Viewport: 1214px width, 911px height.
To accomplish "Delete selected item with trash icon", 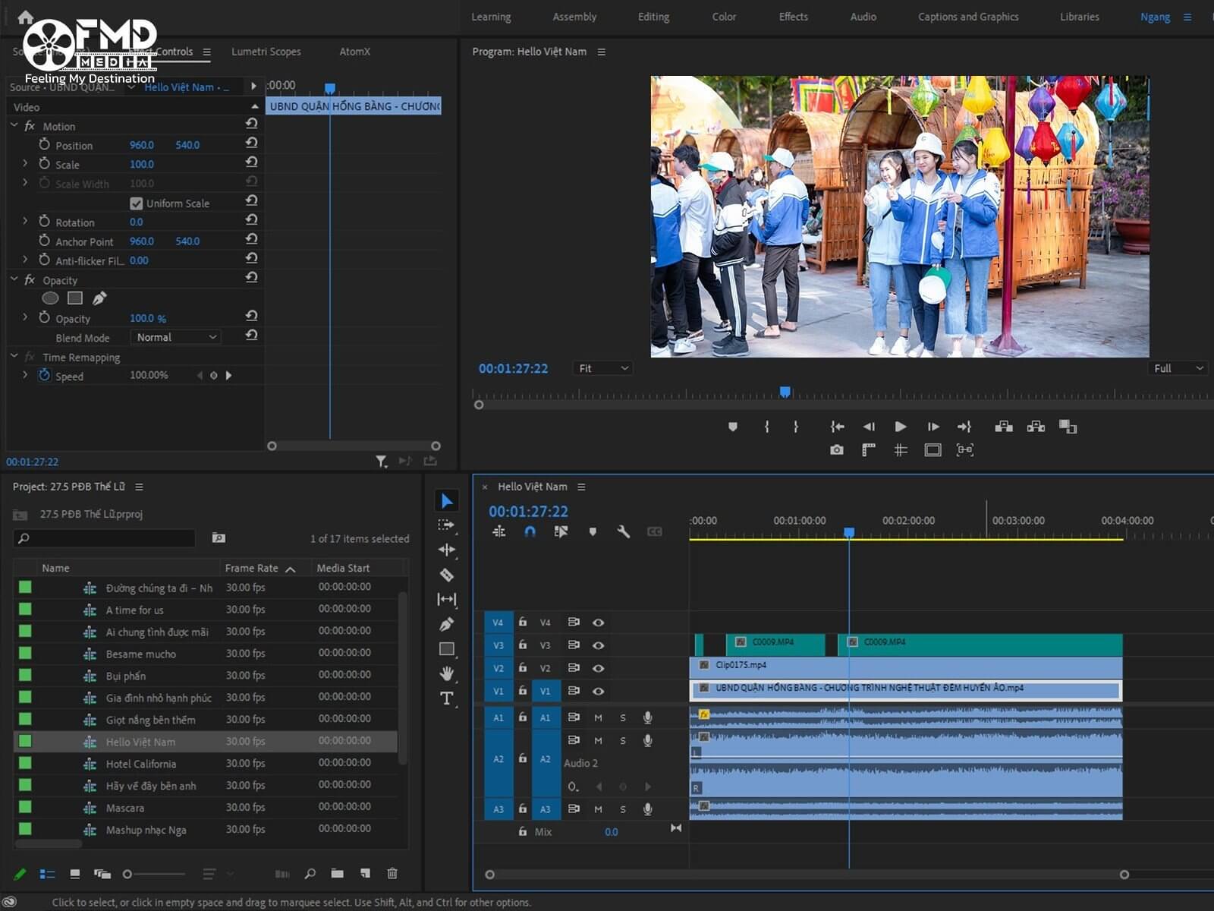I will 392,874.
